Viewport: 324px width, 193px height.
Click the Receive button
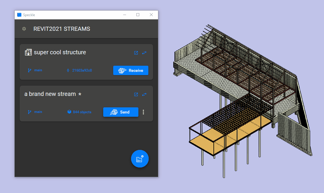pos(130,70)
